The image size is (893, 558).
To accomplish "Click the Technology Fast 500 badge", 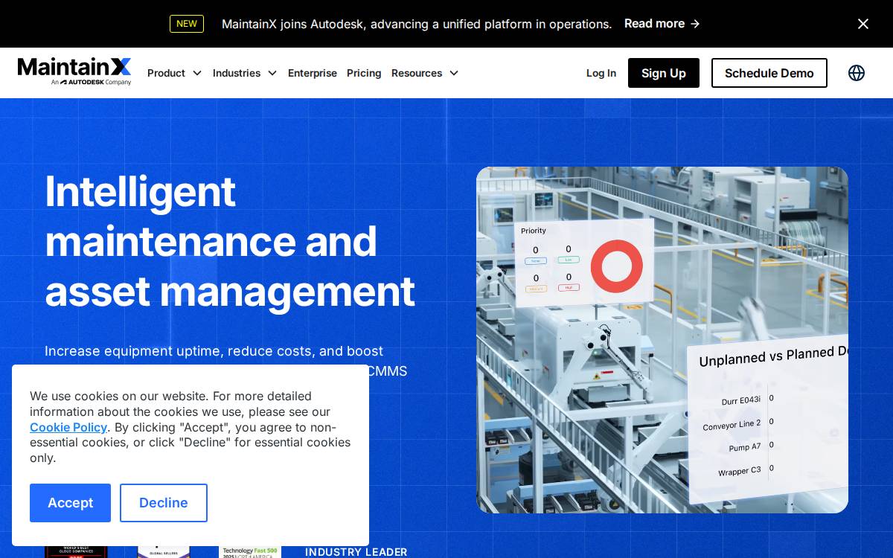I will click(250, 552).
